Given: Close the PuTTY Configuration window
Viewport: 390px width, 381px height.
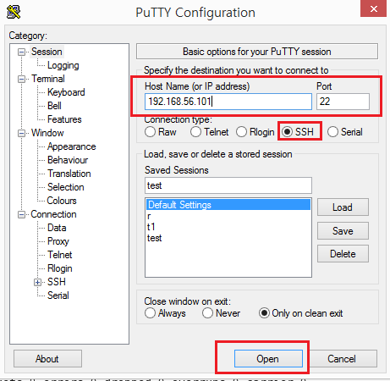Looking at the screenshot, I should pyautogui.click(x=374, y=8).
